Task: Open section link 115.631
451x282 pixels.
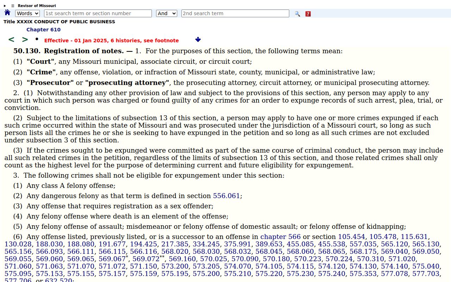Action: coord(414,237)
